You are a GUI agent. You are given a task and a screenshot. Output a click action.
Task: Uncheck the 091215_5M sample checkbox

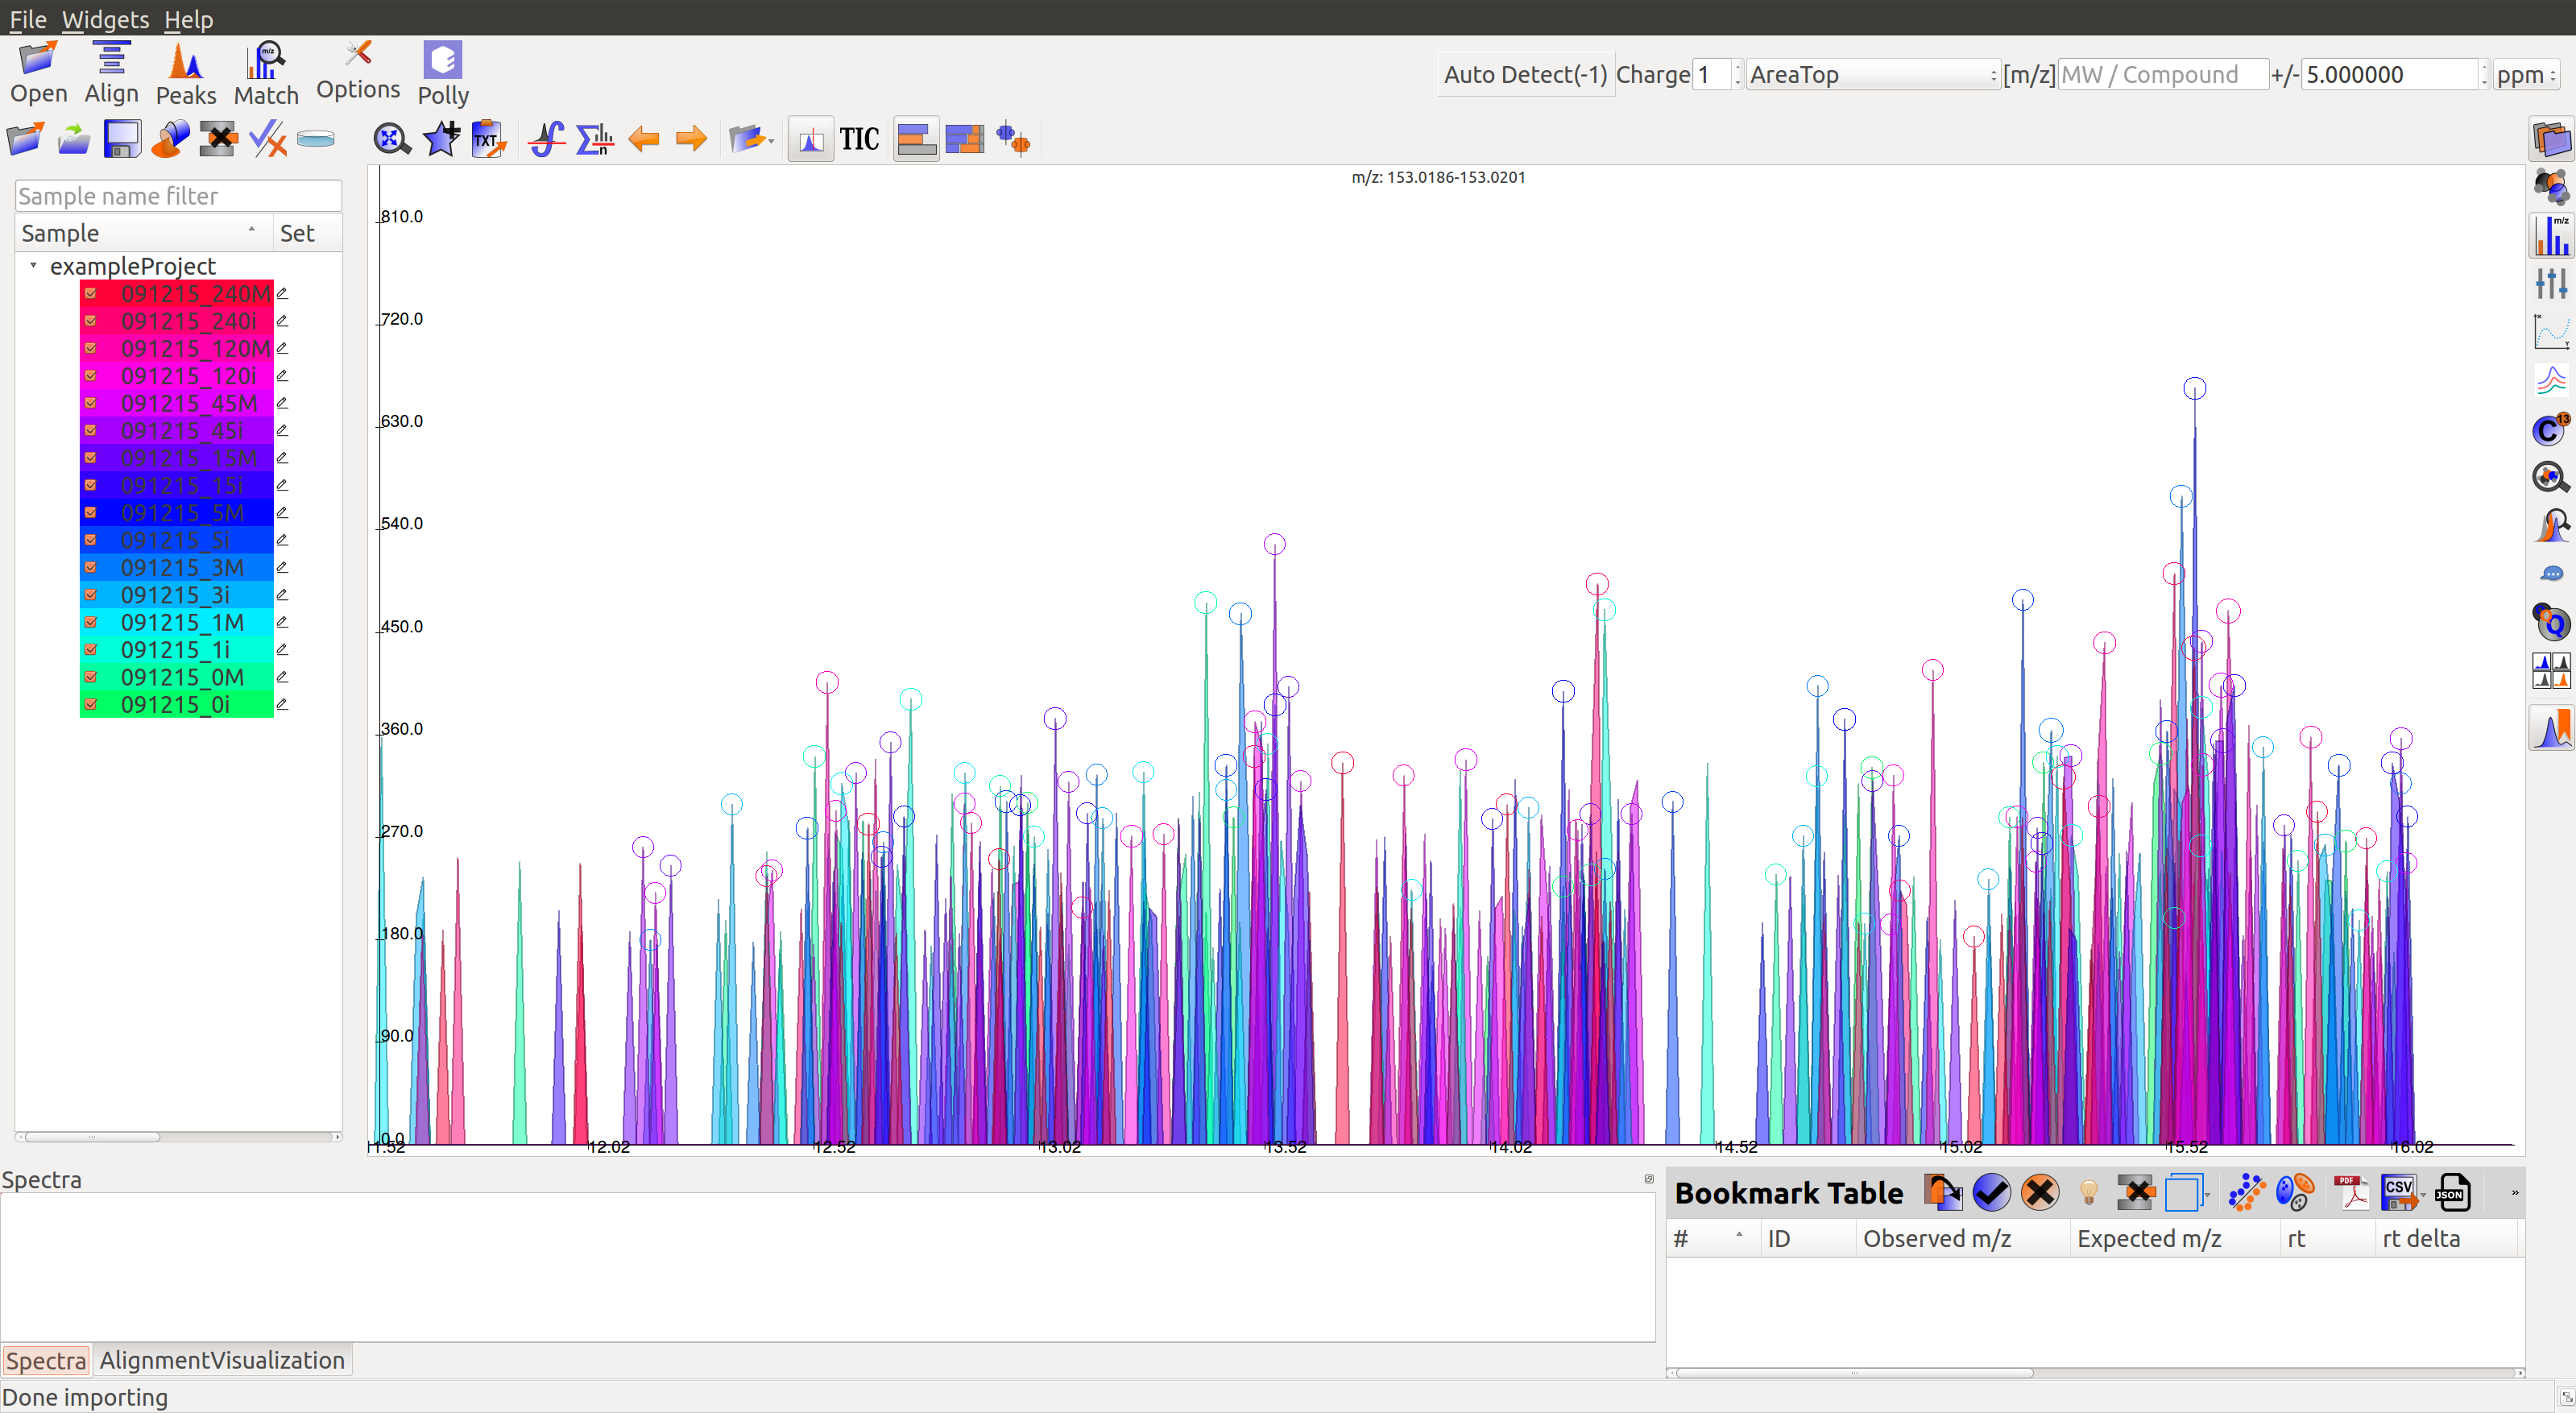tap(90, 512)
